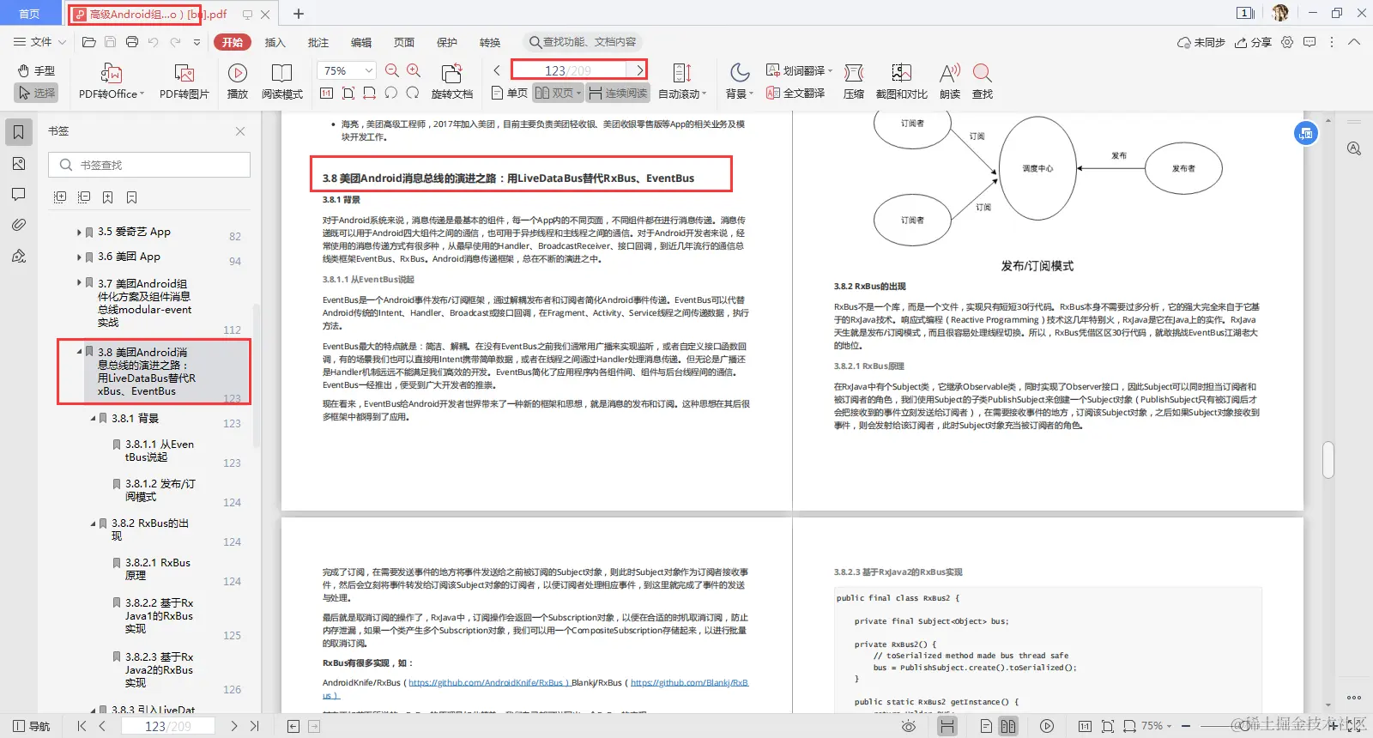Open the zoom percentage dropdown
1373x738 pixels.
coord(348,70)
